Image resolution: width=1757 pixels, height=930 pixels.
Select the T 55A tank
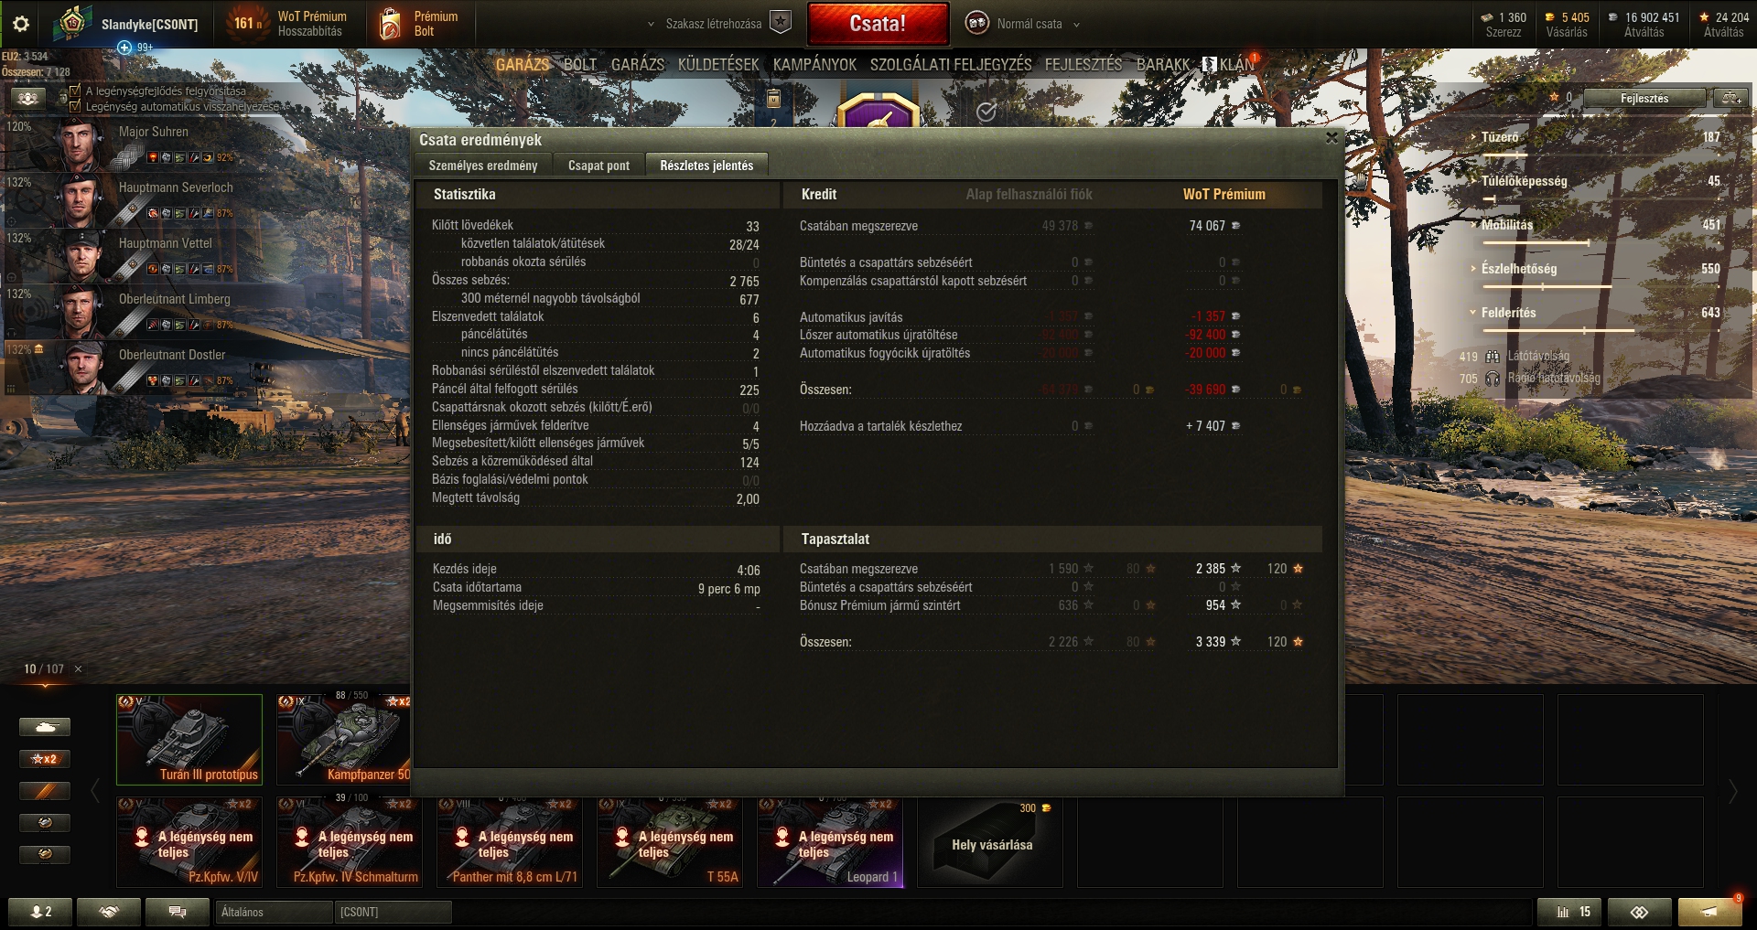point(670,842)
